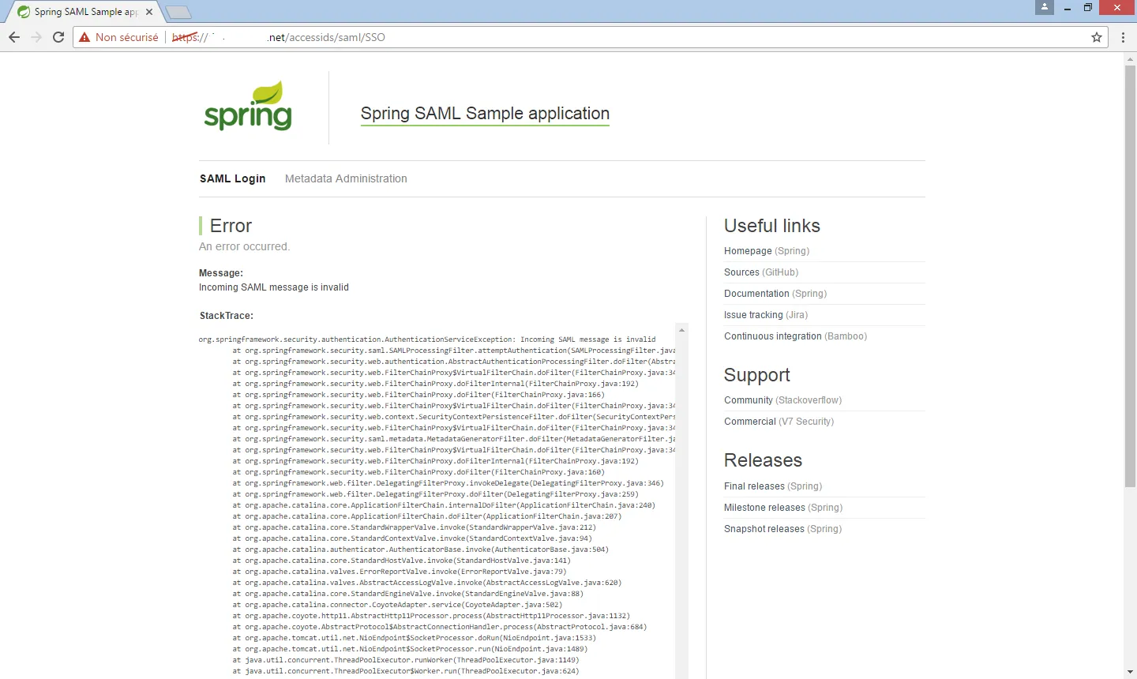Click the page vertical scrollbar thumb
Image resolution: width=1137 pixels, height=679 pixels.
coord(1130,276)
